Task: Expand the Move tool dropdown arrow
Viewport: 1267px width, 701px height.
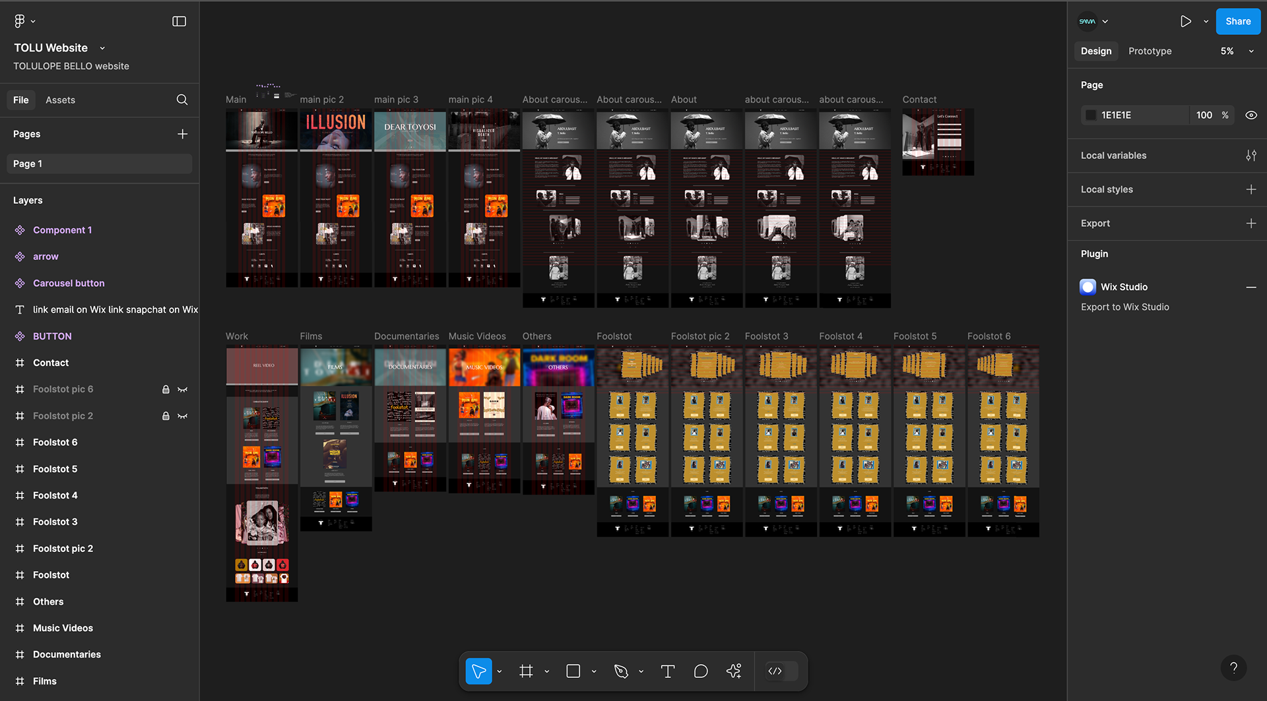Action: point(499,671)
